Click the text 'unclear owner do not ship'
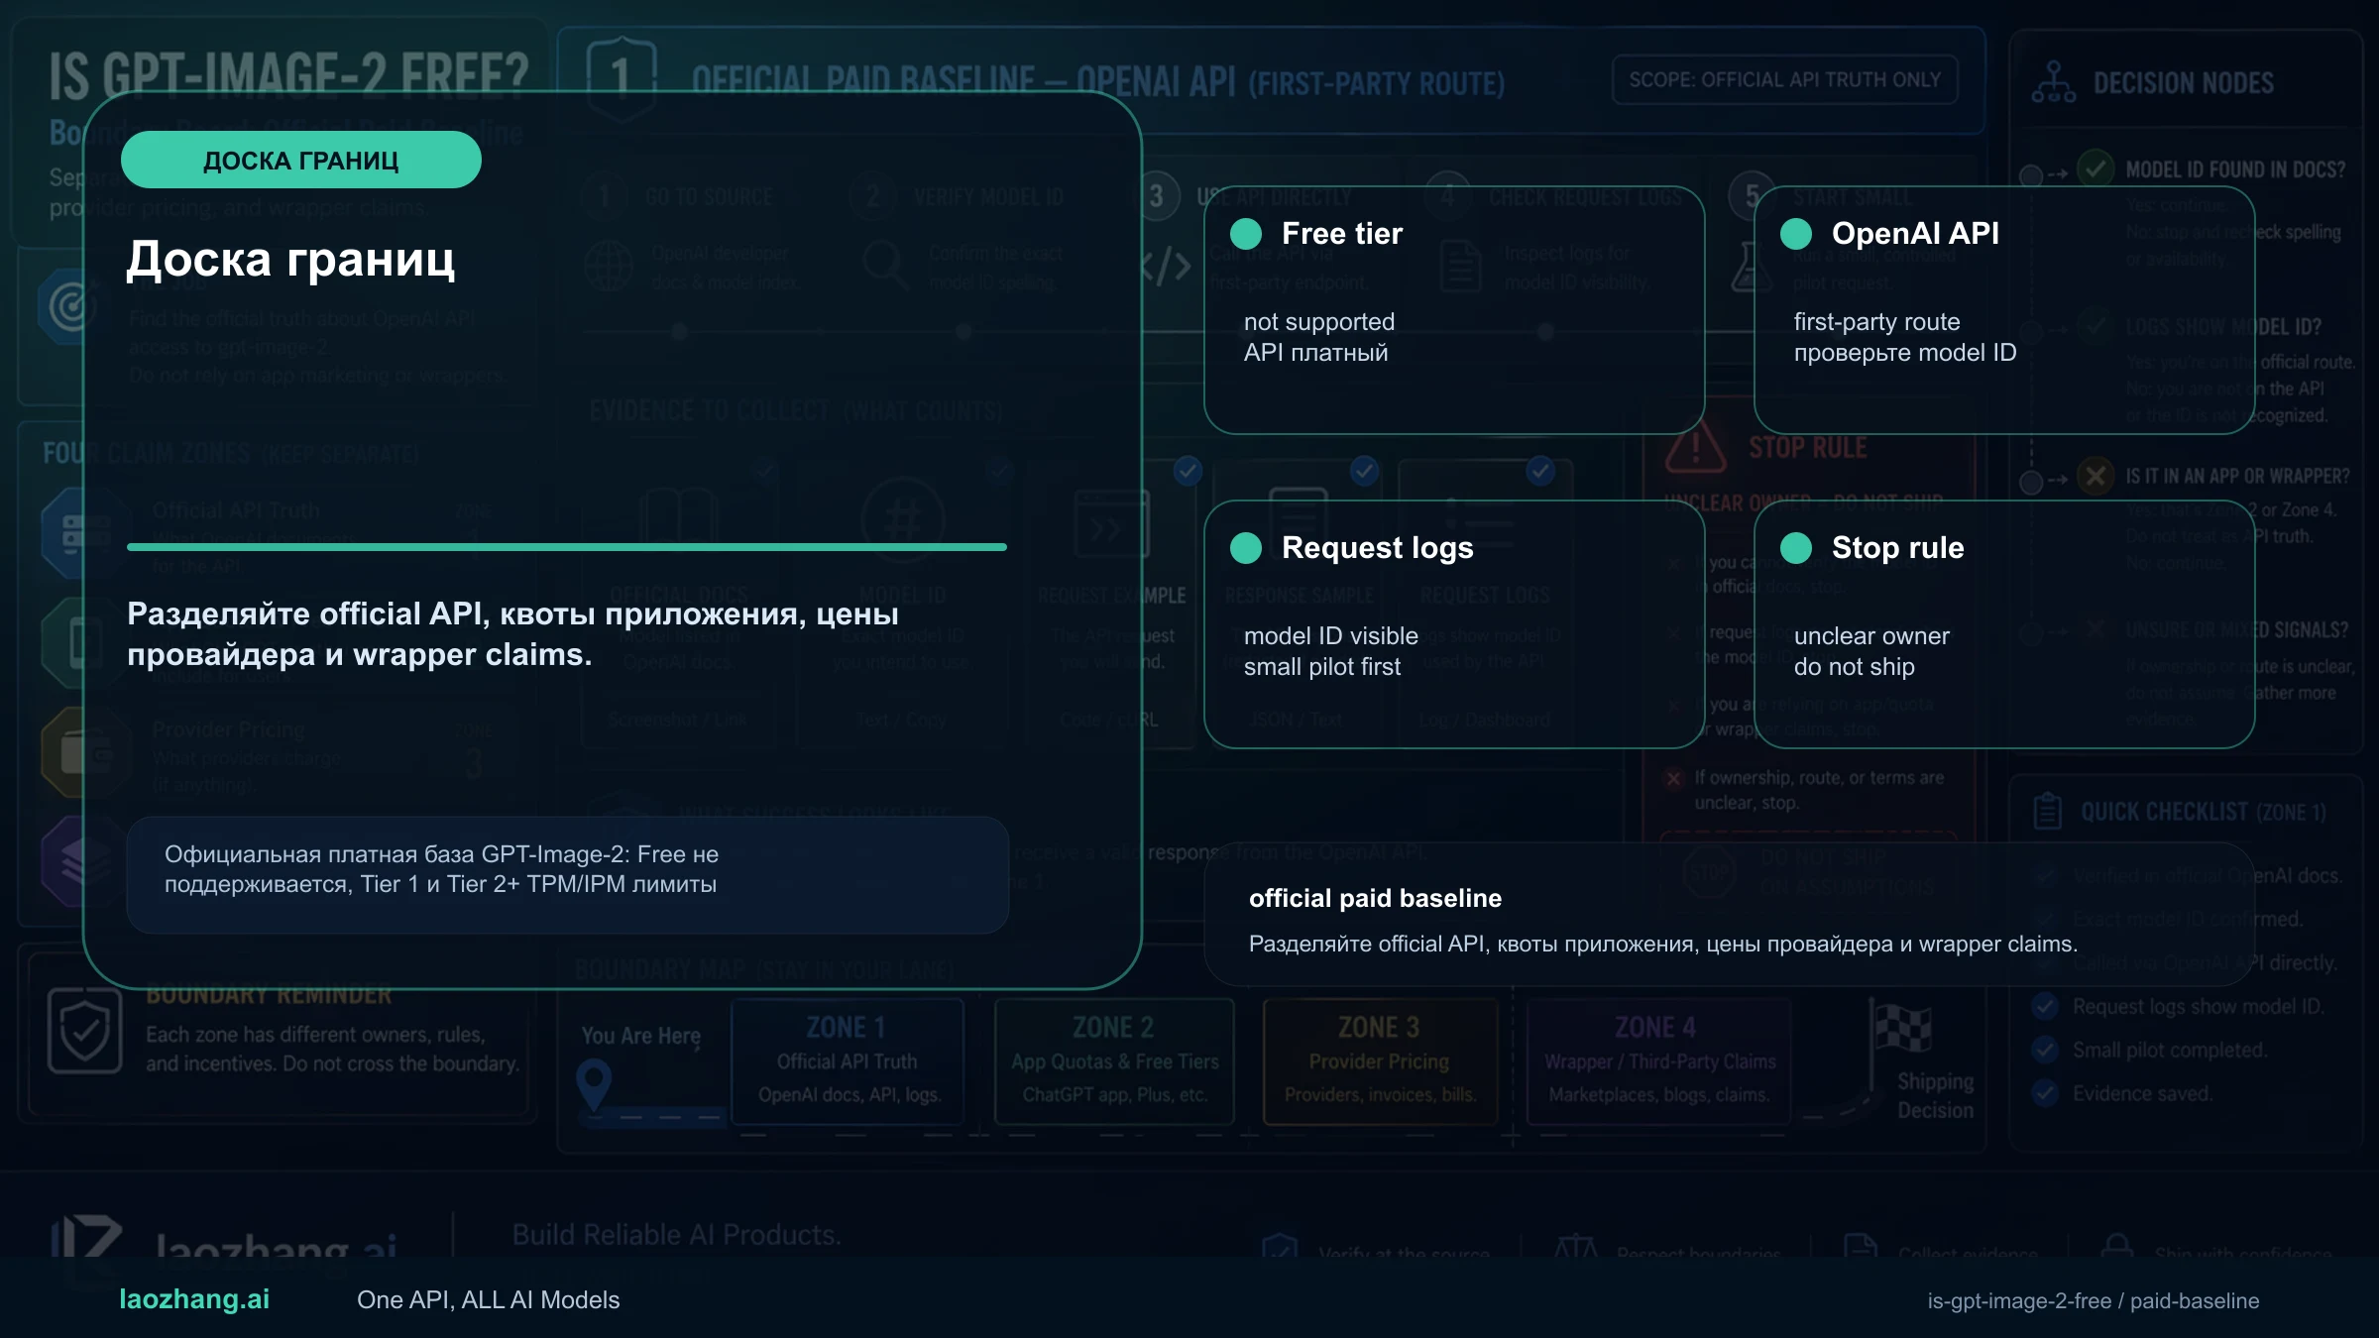Viewport: 2379px width, 1338px height. (1871, 651)
